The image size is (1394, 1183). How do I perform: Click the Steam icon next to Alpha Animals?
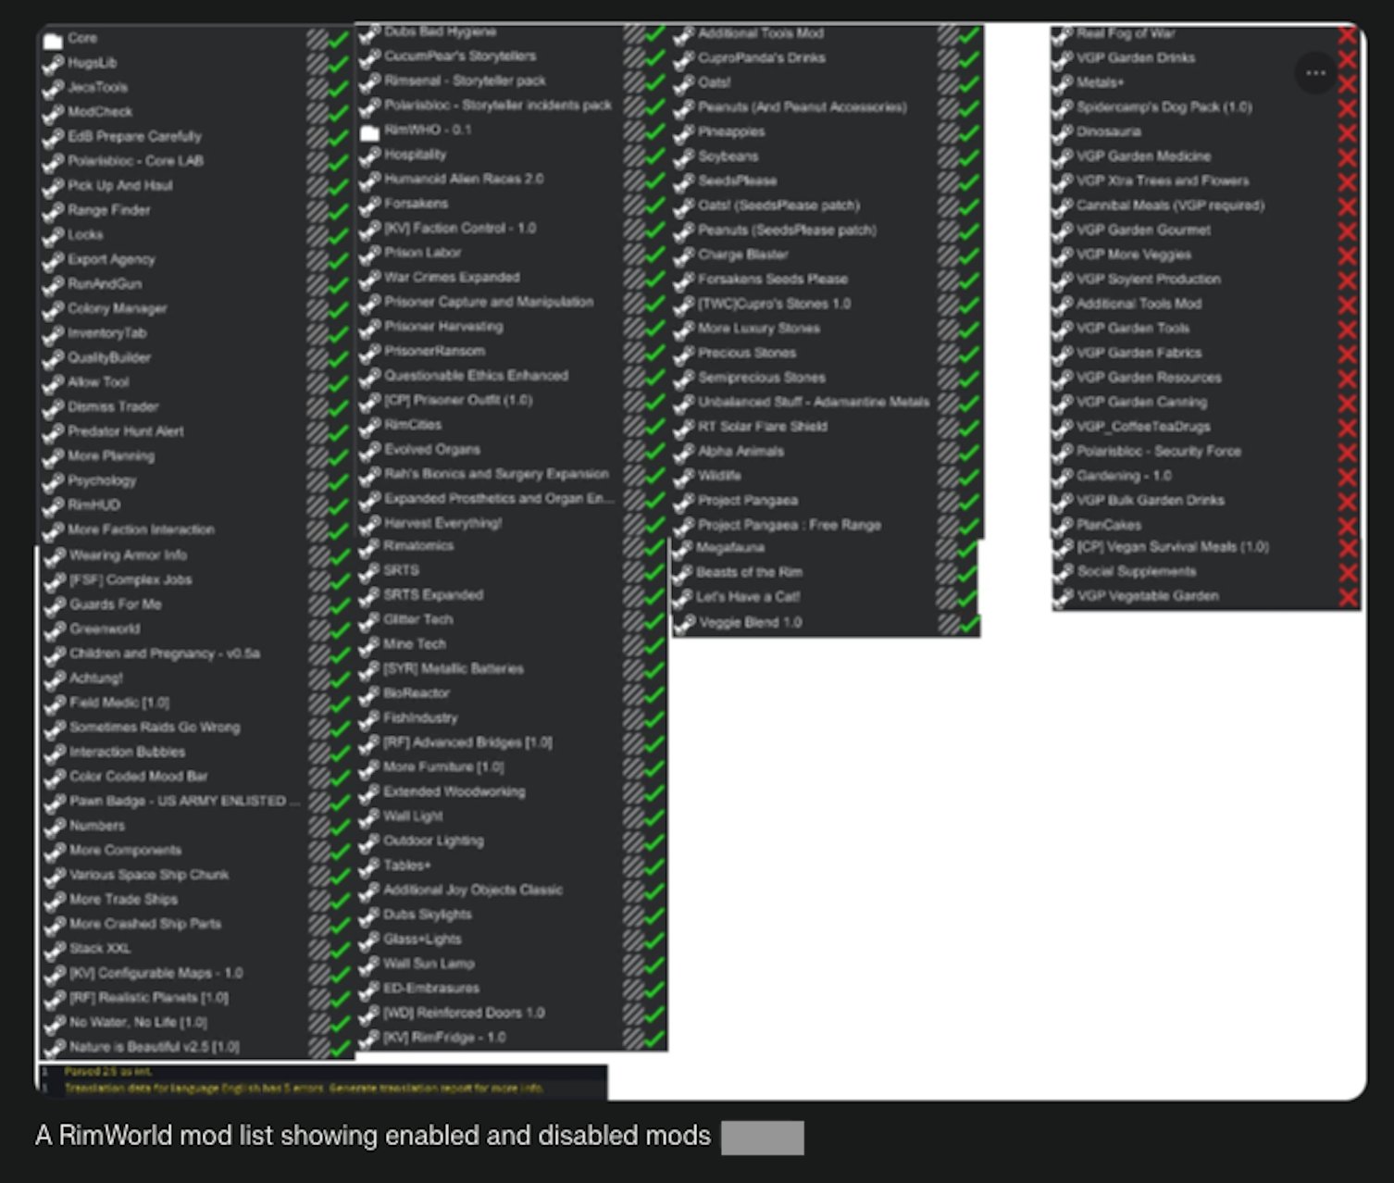684,453
